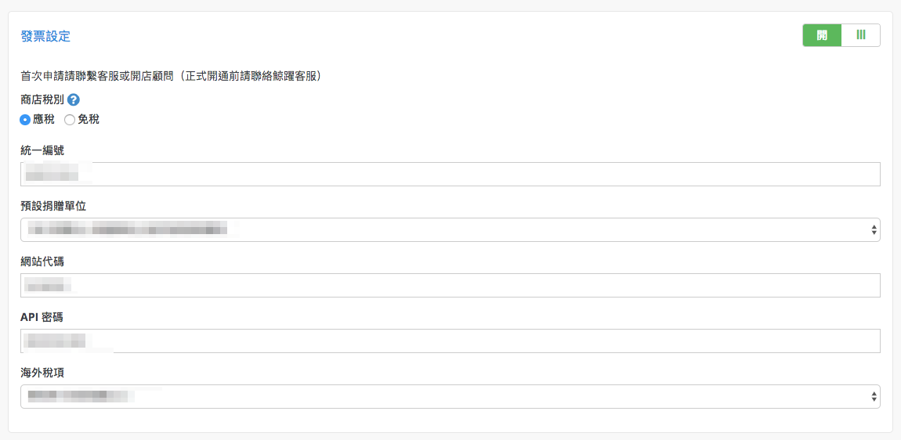Click the 發票設定 heading link

click(45, 37)
